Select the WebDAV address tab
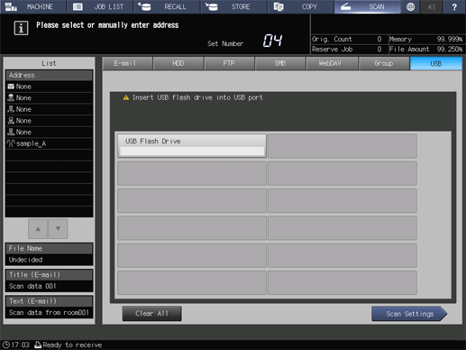Screen dimensions: 466x350 pos(332,63)
